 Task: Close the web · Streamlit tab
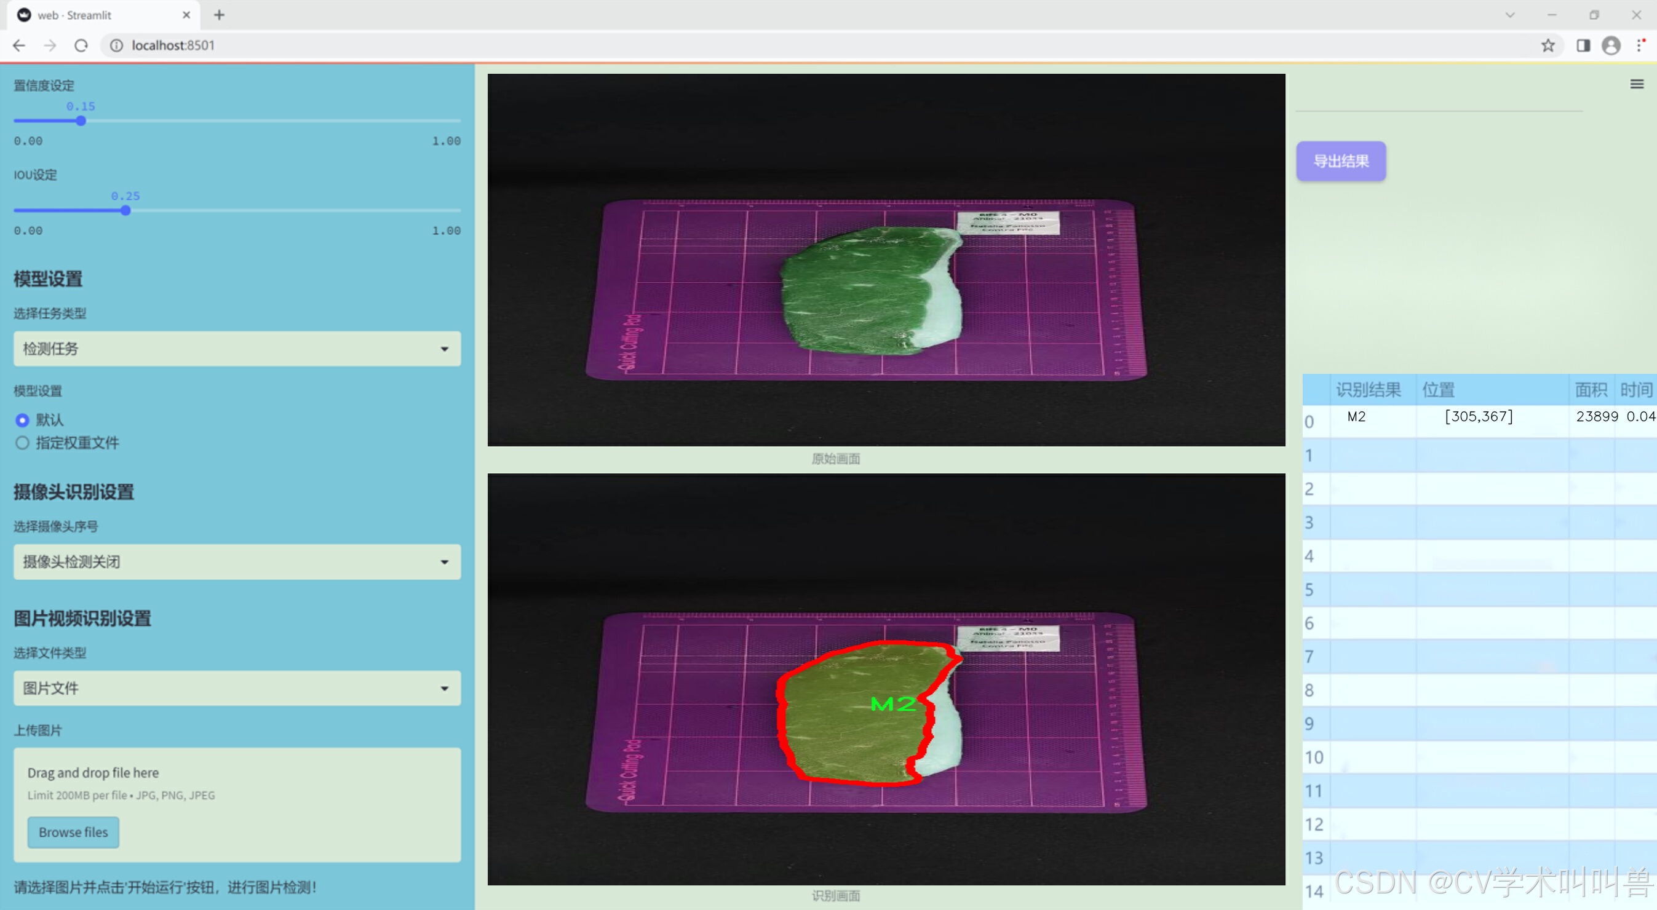[x=186, y=15]
